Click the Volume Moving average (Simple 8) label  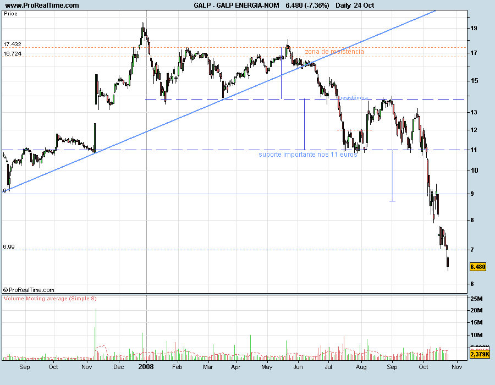(x=50, y=299)
